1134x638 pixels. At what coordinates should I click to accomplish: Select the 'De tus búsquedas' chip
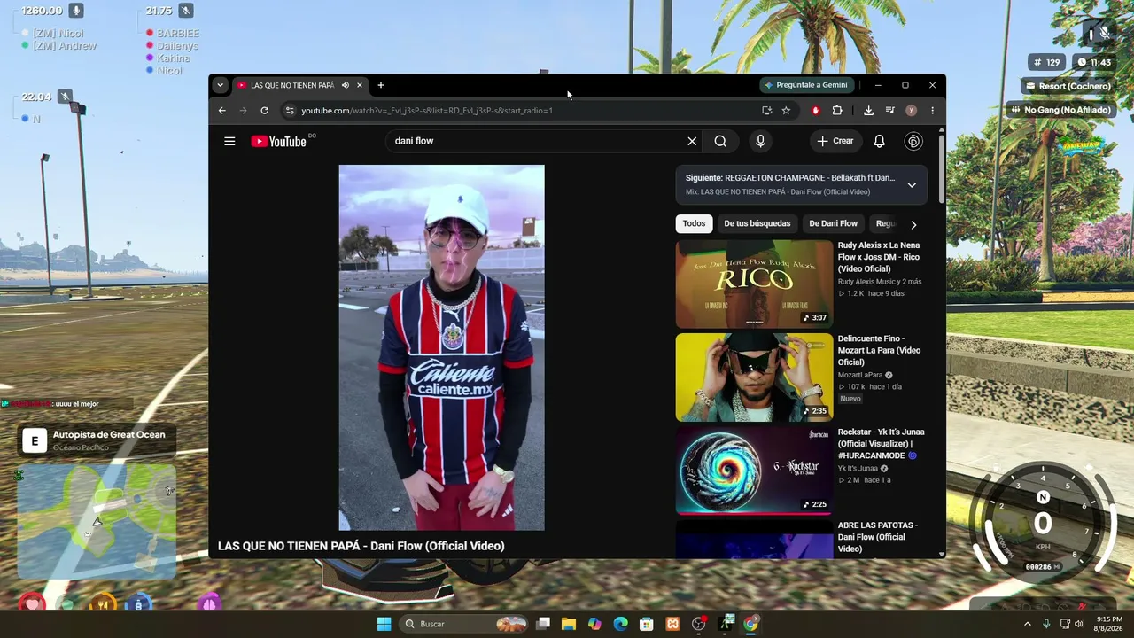[x=757, y=224]
